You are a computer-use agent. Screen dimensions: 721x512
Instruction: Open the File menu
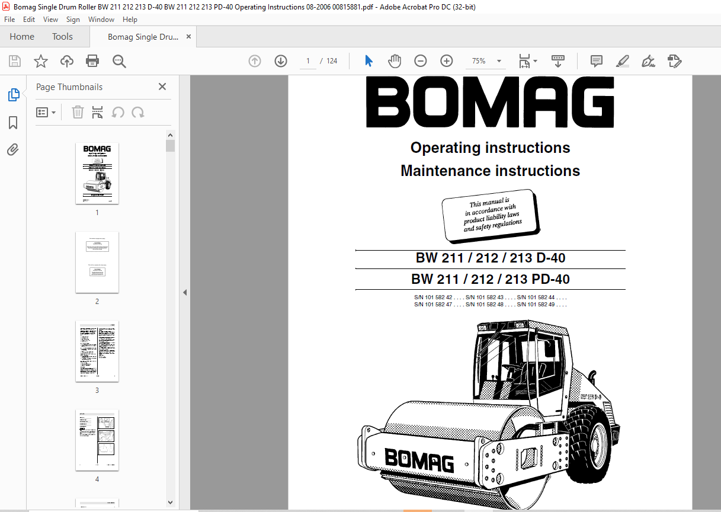click(9, 20)
